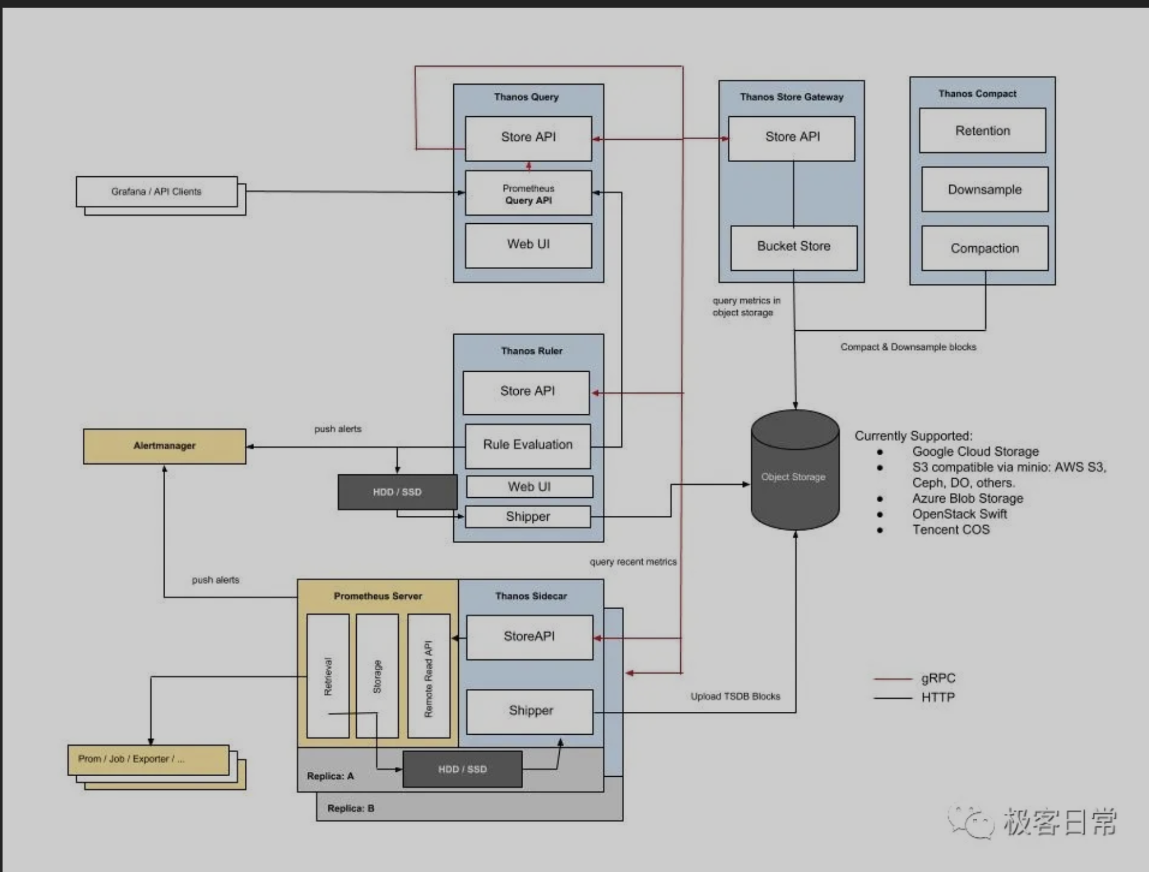Select Web UI box in Thanos Query
This screenshot has height=872, width=1149.
[529, 245]
